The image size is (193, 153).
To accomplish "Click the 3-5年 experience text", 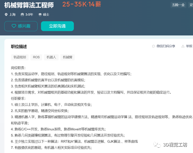I will [x=29, y=14].
